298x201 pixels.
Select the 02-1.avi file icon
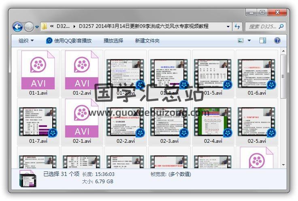click(82, 118)
